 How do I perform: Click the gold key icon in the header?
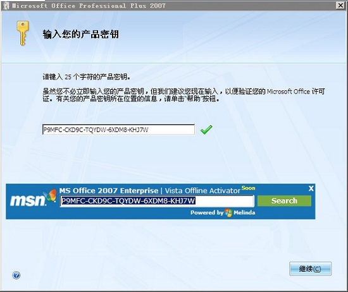pos(23,33)
